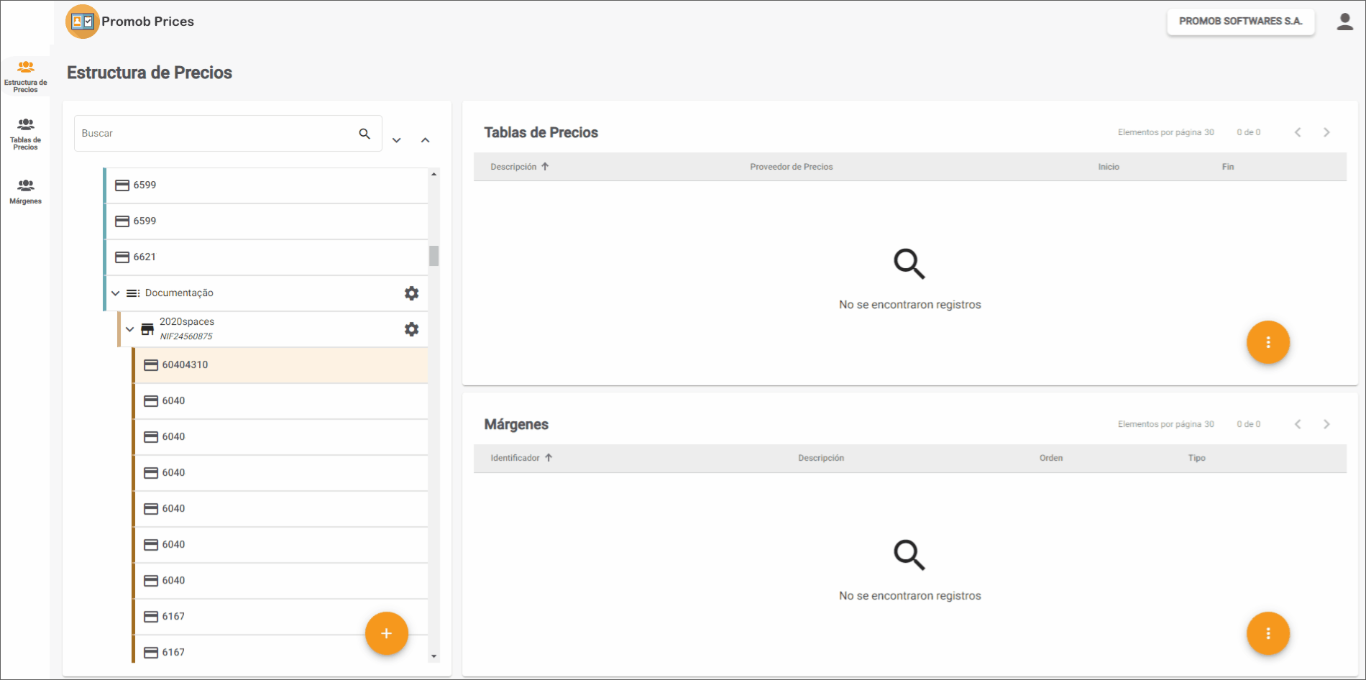
Task: Open Tablas de Precios sidebar section
Action: point(25,134)
